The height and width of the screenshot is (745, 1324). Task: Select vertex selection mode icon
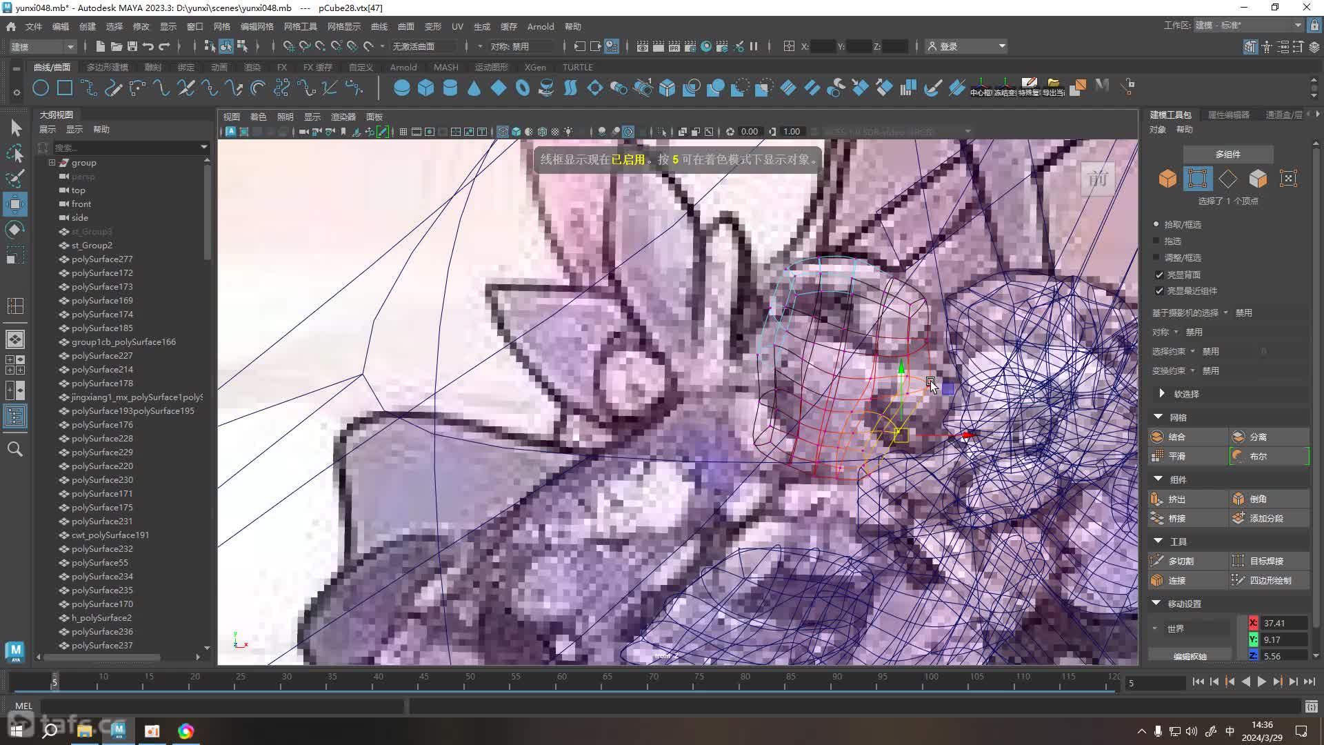(x=1198, y=179)
